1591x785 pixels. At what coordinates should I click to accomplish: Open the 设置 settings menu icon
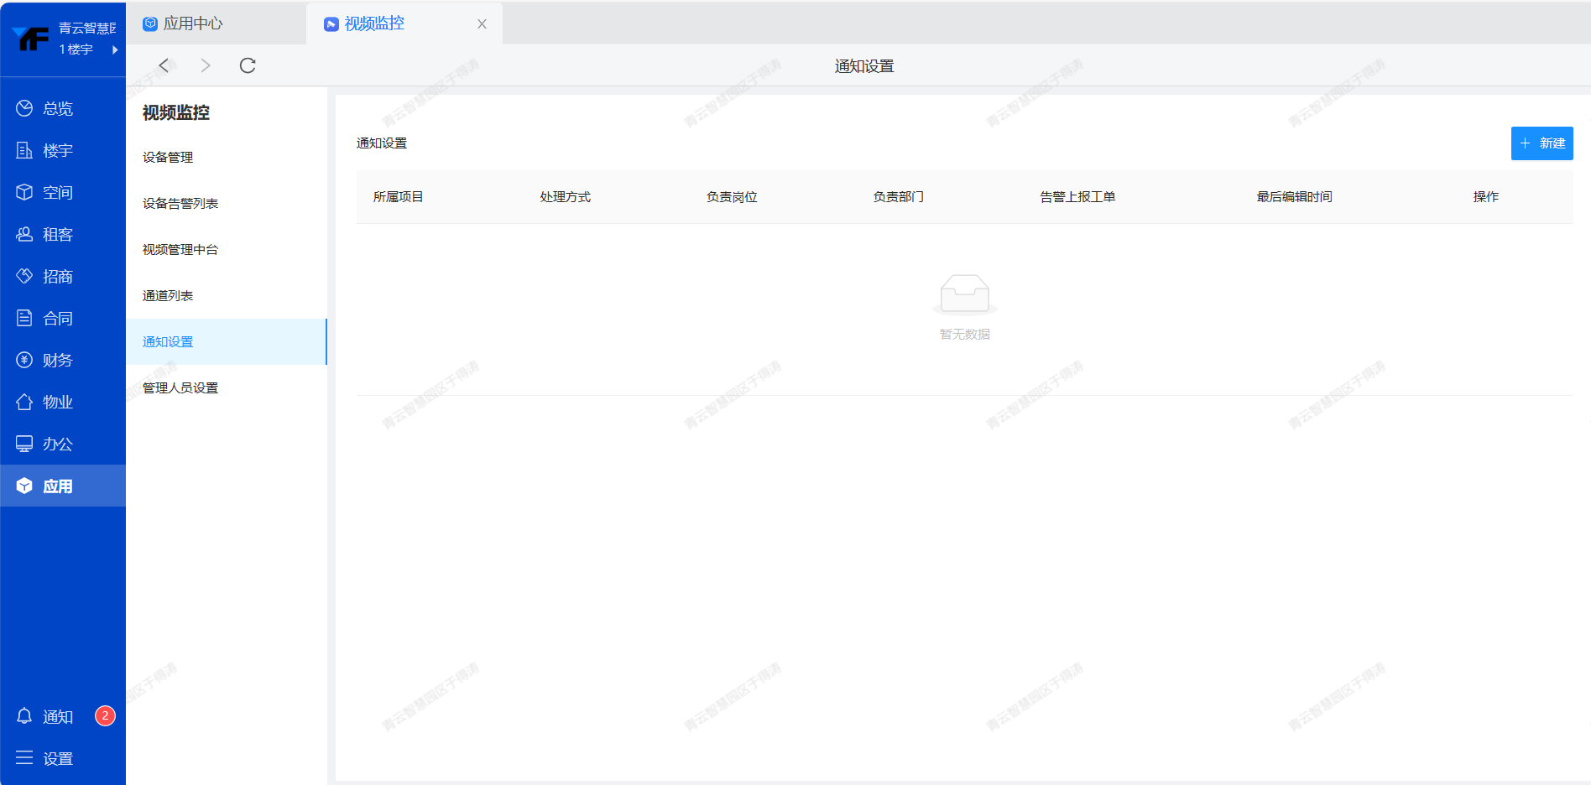tap(24, 758)
